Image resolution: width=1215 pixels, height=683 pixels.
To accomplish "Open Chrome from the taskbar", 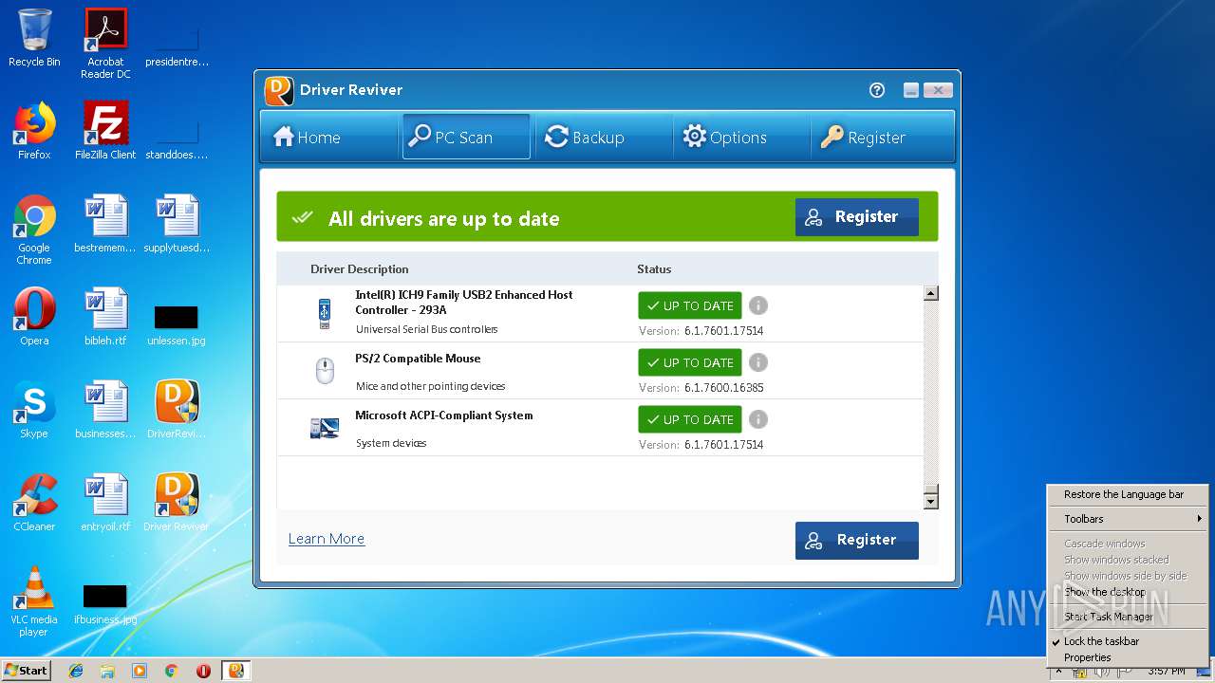I will (172, 671).
